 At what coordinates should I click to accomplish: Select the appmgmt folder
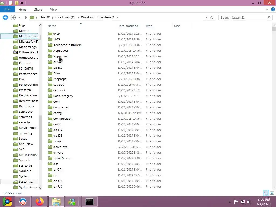[x=60, y=56]
